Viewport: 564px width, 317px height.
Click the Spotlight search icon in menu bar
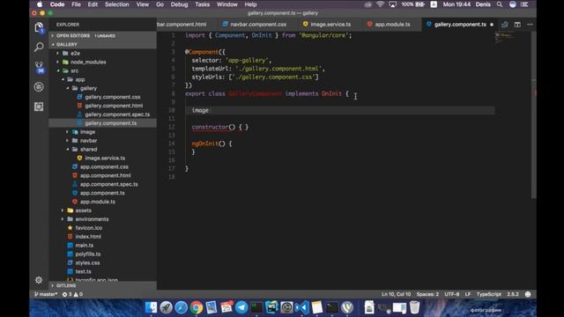pos(500,4)
